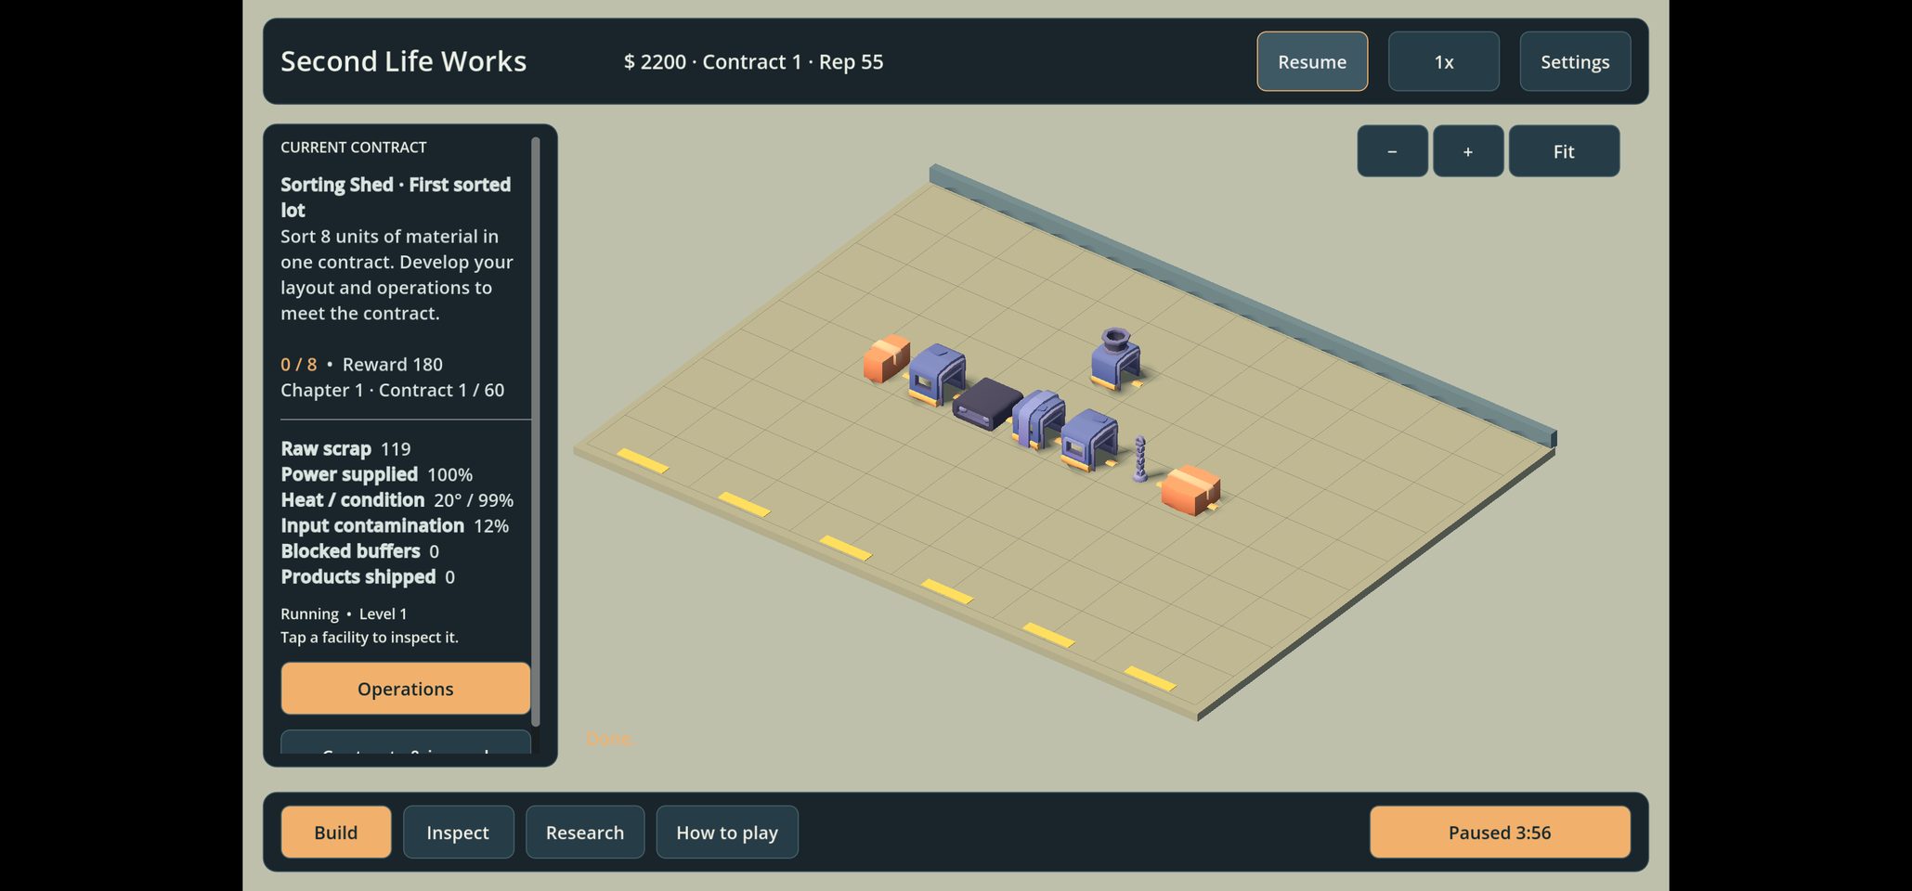Screen dimensions: 1912x891
Task: Click the contract panel scrollbar
Action: (x=535, y=432)
